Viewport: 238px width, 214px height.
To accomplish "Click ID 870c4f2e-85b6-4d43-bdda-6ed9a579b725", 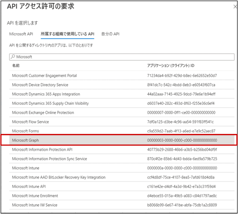I will click(x=182, y=159).
